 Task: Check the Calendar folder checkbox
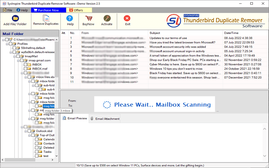click(x=37, y=139)
